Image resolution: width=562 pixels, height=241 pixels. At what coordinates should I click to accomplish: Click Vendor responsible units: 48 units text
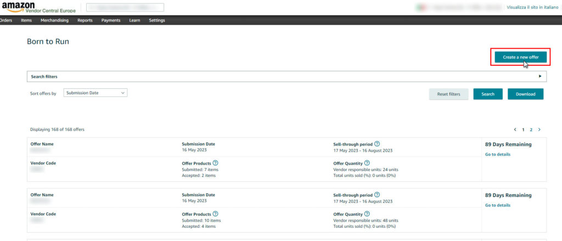pos(366,221)
